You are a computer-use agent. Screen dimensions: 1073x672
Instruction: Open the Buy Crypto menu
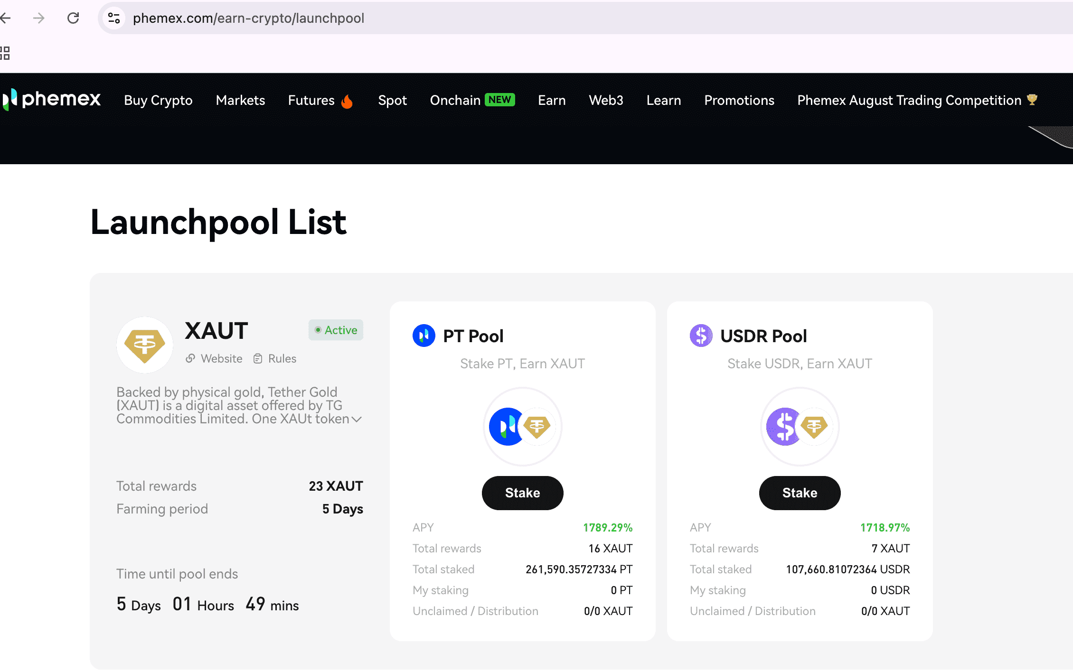pos(158,100)
